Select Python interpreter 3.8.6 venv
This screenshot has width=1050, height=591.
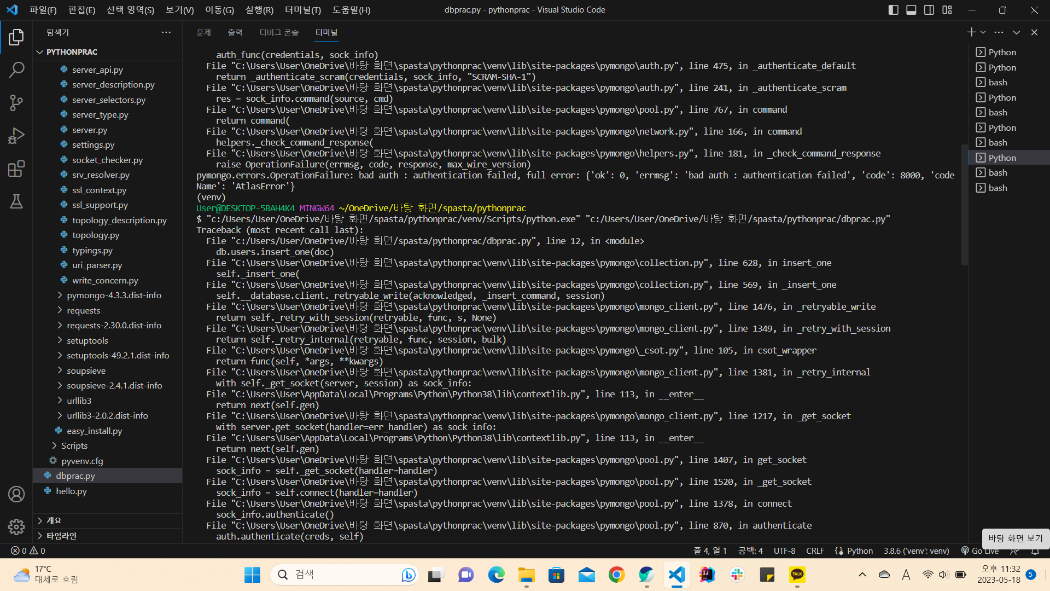(x=916, y=551)
